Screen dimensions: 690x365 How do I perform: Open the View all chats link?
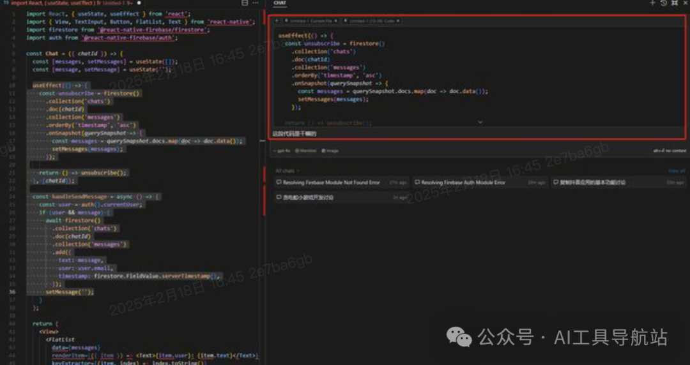click(x=677, y=170)
